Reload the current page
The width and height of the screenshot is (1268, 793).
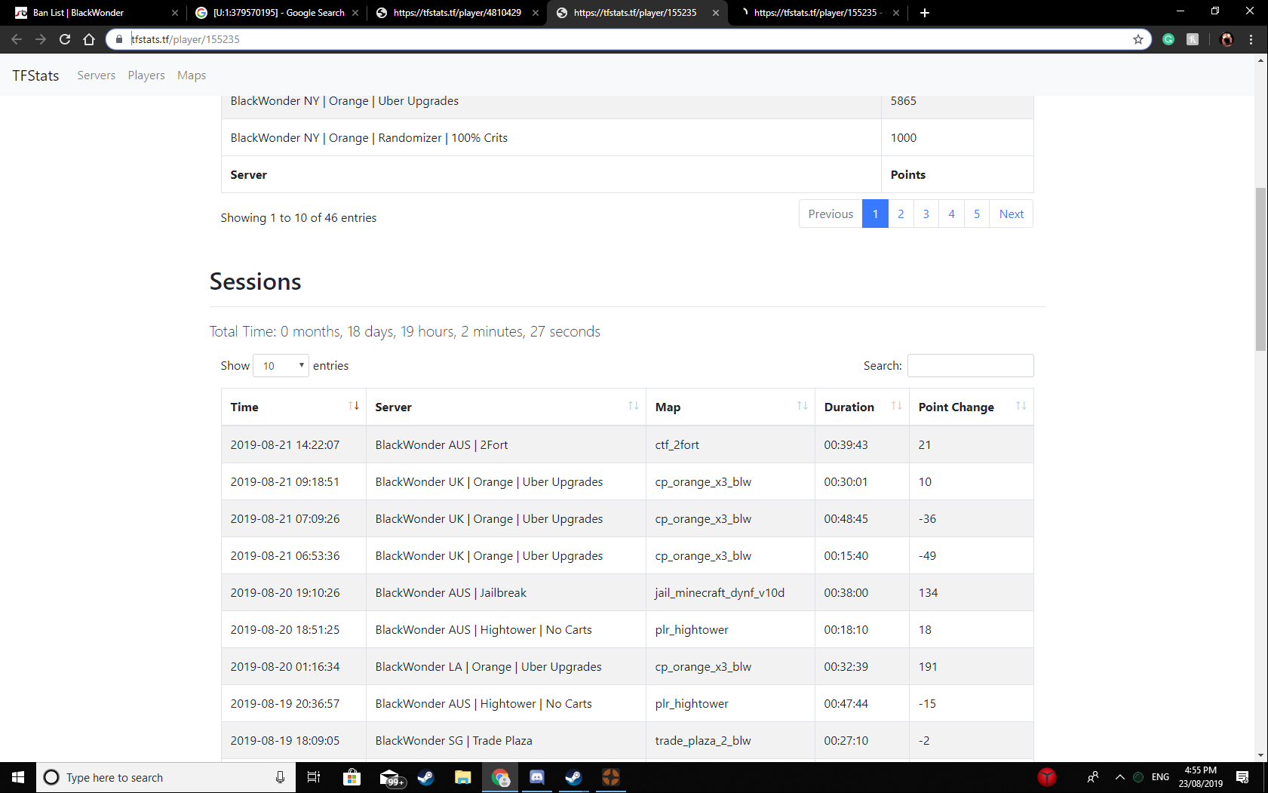click(65, 39)
